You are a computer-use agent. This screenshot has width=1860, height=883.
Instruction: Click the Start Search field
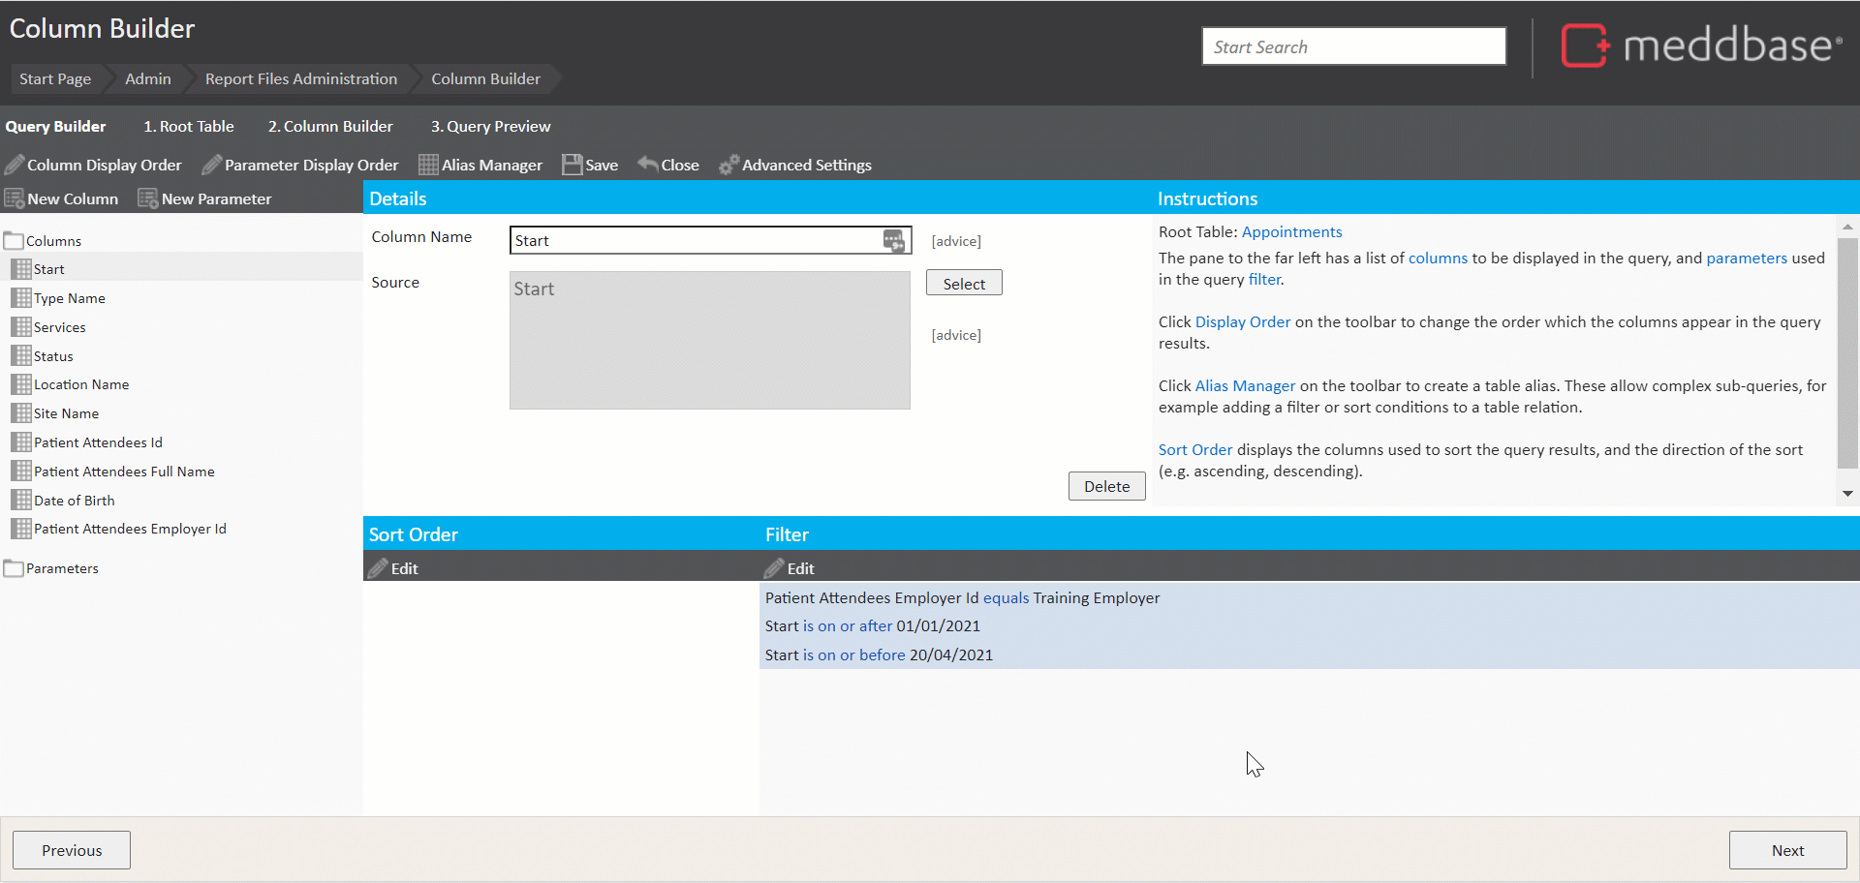1353,46
